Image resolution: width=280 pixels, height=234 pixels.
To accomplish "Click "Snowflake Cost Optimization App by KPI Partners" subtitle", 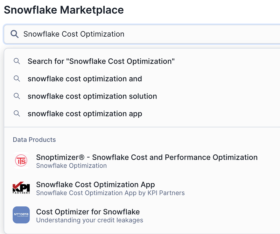I will pos(110,193).
